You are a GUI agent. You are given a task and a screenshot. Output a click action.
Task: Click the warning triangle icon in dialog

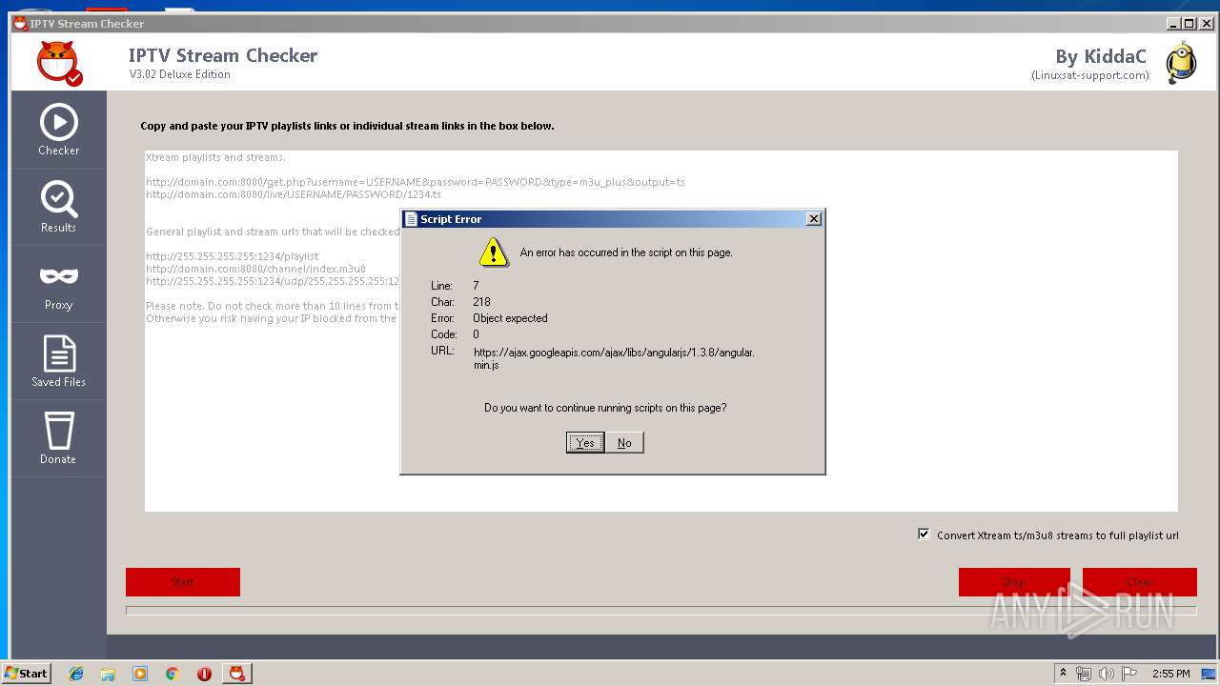pos(493,252)
